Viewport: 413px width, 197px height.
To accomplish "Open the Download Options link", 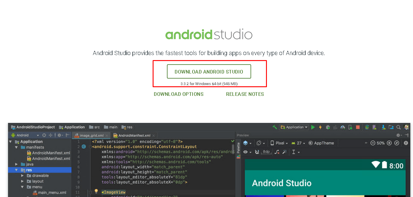I will [x=179, y=94].
